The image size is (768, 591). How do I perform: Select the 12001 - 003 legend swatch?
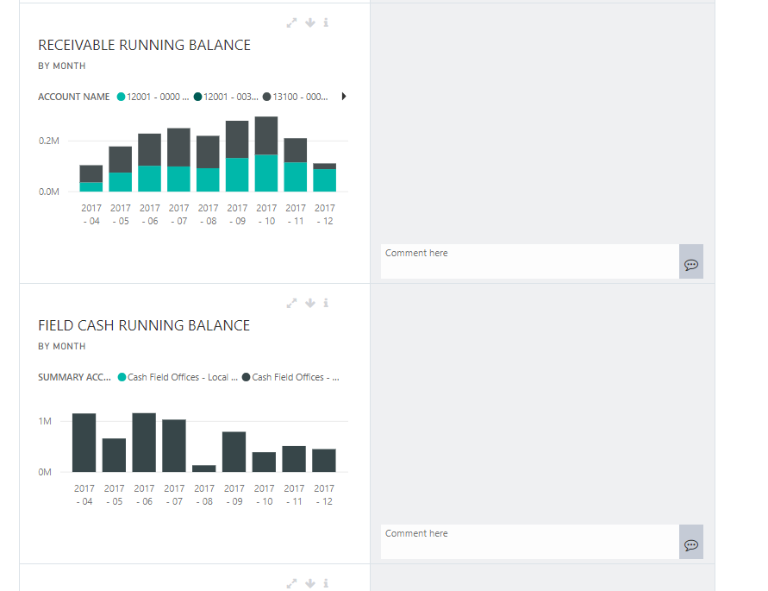198,97
